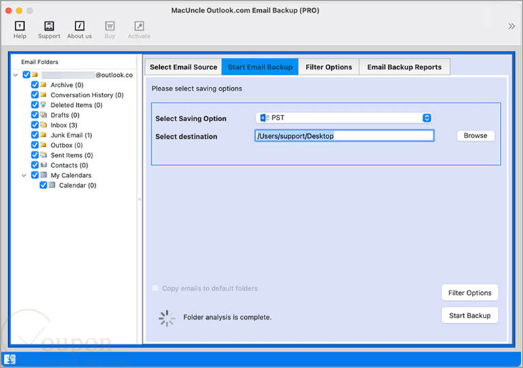
Task: Uncheck the Inbox (3) checkbox
Action: [35, 124]
